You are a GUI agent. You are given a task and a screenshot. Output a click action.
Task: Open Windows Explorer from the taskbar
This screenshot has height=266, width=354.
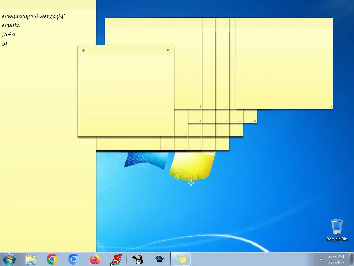31,259
